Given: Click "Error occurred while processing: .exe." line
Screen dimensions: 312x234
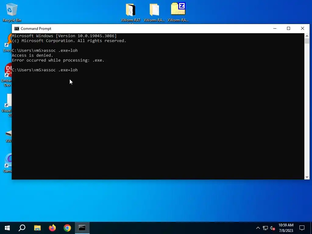Looking at the screenshot, I should pos(58,60).
